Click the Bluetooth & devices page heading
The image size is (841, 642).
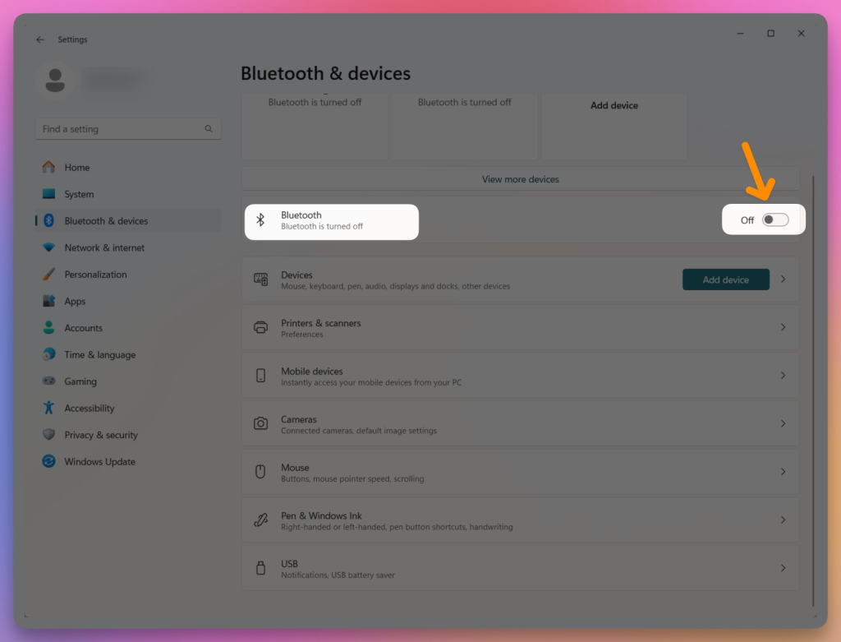325,73
